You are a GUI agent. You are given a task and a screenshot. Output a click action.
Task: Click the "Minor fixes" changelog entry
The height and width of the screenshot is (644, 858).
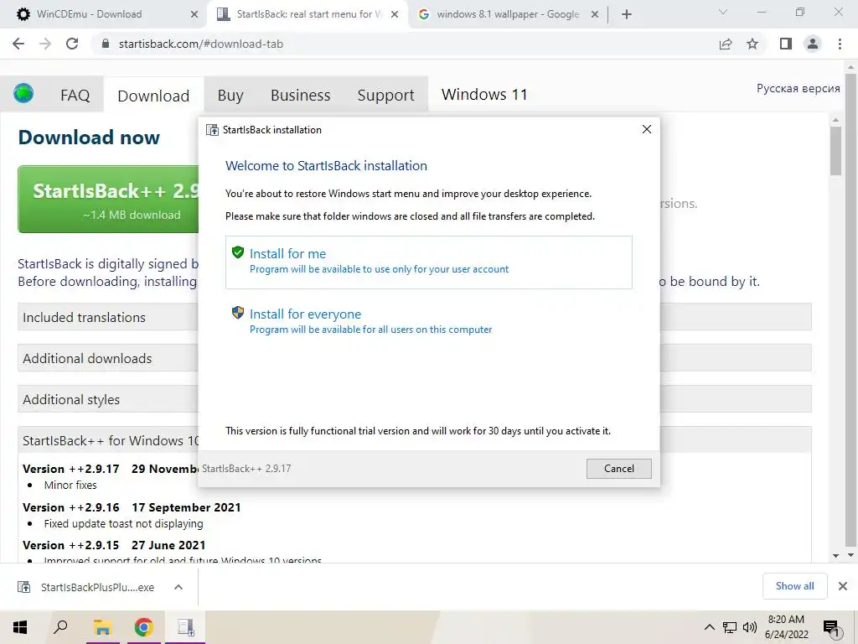click(x=70, y=486)
